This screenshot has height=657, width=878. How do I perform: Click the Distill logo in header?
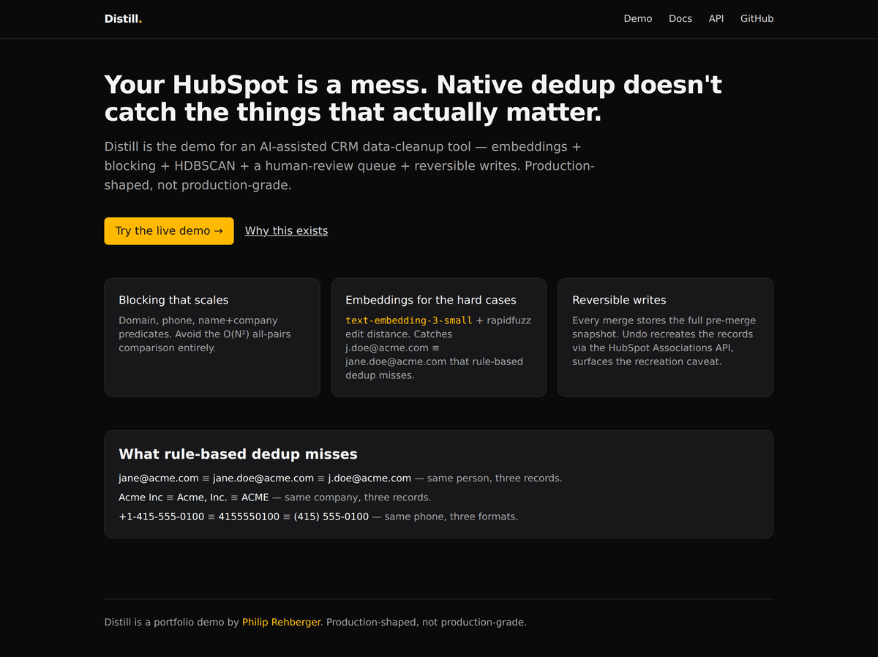pos(123,18)
